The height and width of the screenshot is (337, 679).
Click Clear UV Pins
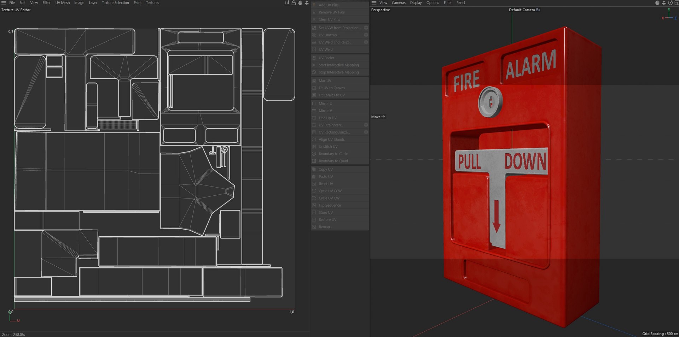click(x=340, y=19)
